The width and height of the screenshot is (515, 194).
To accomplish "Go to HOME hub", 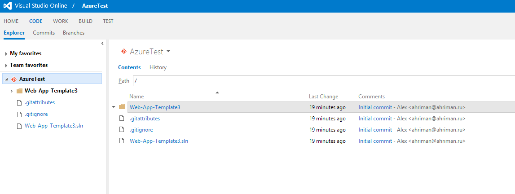I will (11, 21).
